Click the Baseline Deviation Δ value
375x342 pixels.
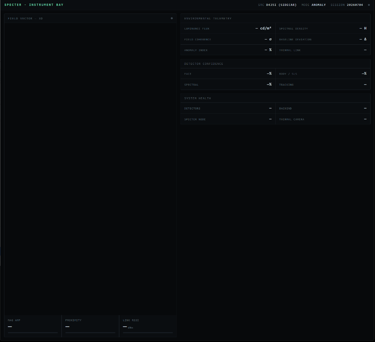coord(363,39)
